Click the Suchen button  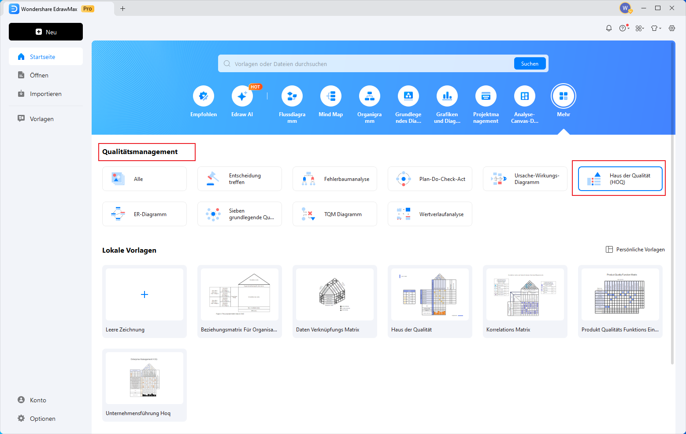pyautogui.click(x=530, y=64)
